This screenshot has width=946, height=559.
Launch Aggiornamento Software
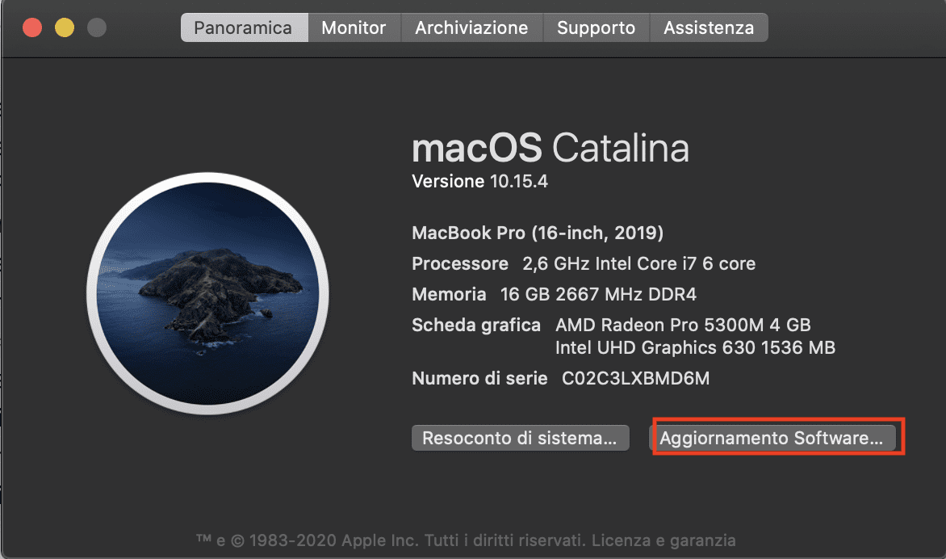(x=772, y=438)
